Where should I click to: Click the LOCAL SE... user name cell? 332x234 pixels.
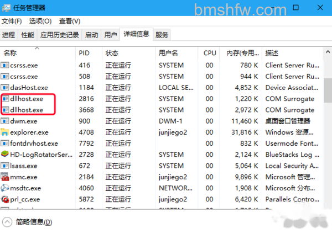pyautogui.click(x=176, y=88)
